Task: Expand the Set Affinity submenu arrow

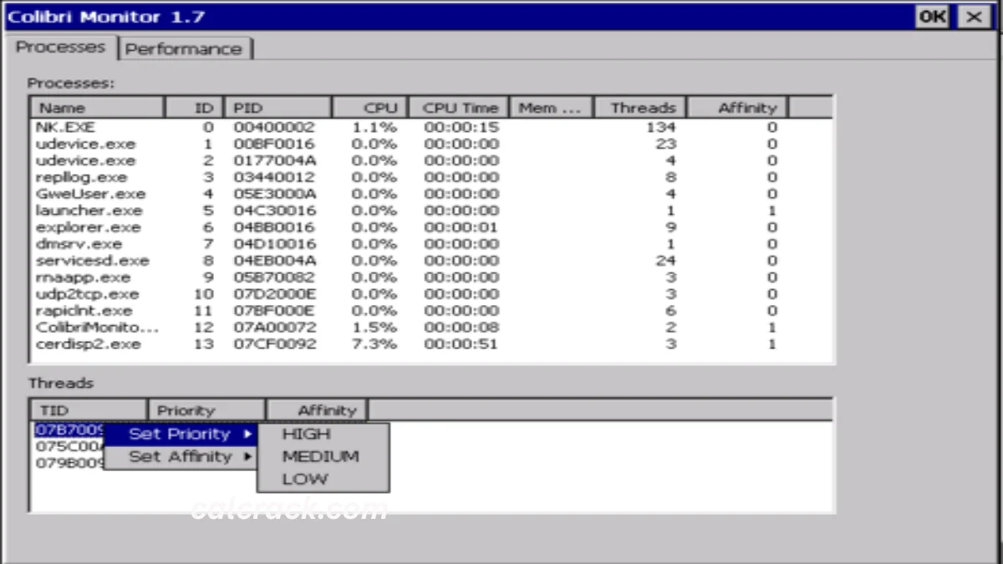Action: [247, 457]
